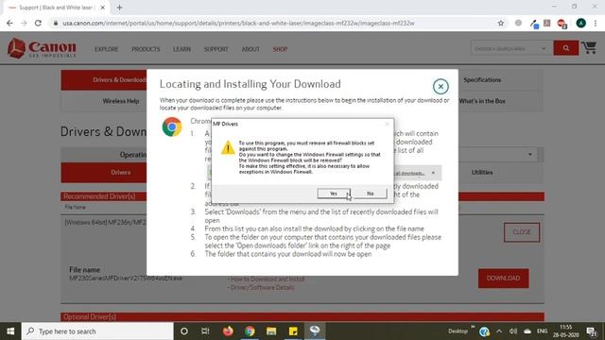This screenshot has height=340, width=605.
Task: Click the Desktop toolbar label on the taskbar
Action: (458, 331)
